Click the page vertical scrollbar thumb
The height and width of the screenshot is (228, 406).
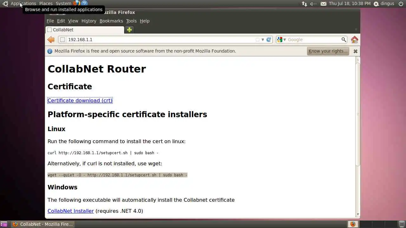358,115
